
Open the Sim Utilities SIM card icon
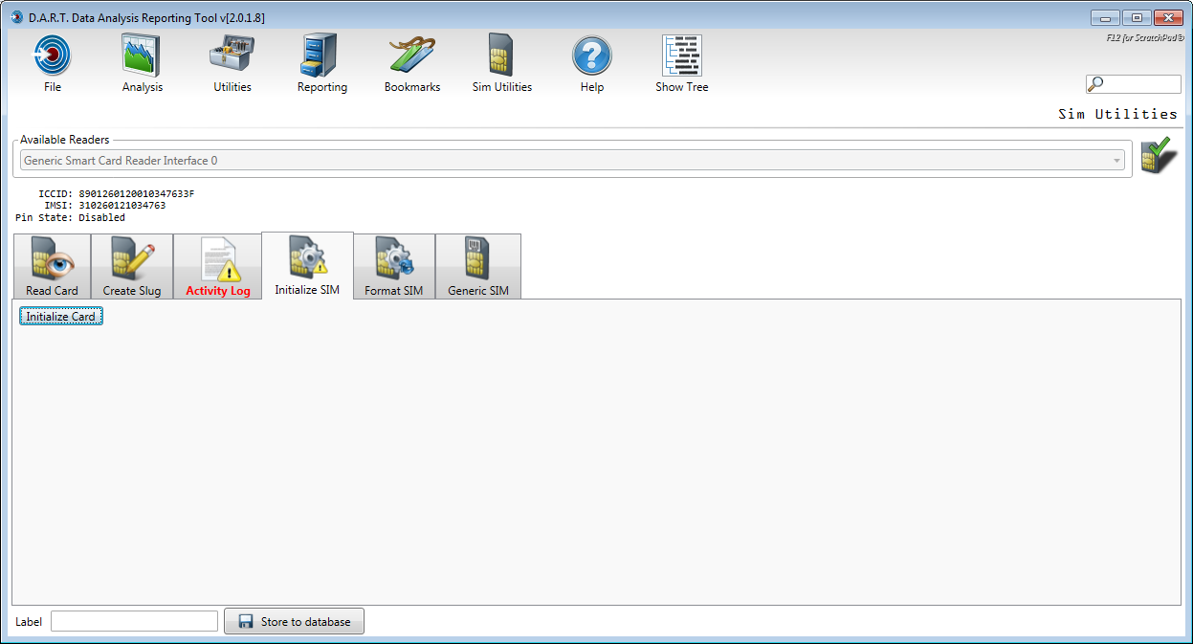pyautogui.click(x=501, y=56)
